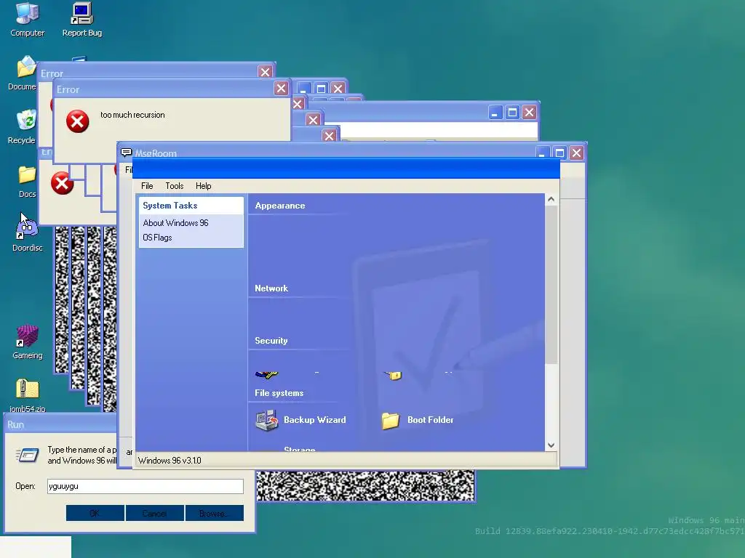Click Cancel in the Run dialog
Image resolution: width=745 pixels, height=558 pixels.
click(x=155, y=513)
